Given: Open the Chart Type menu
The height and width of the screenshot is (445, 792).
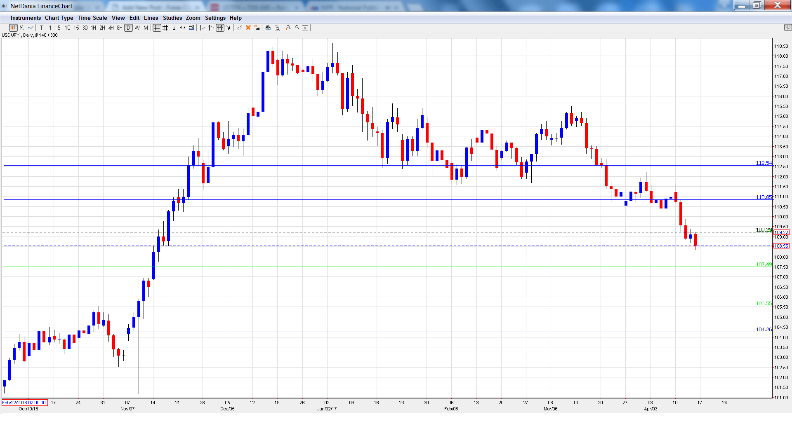Looking at the screenshot, I should [59, 18].
